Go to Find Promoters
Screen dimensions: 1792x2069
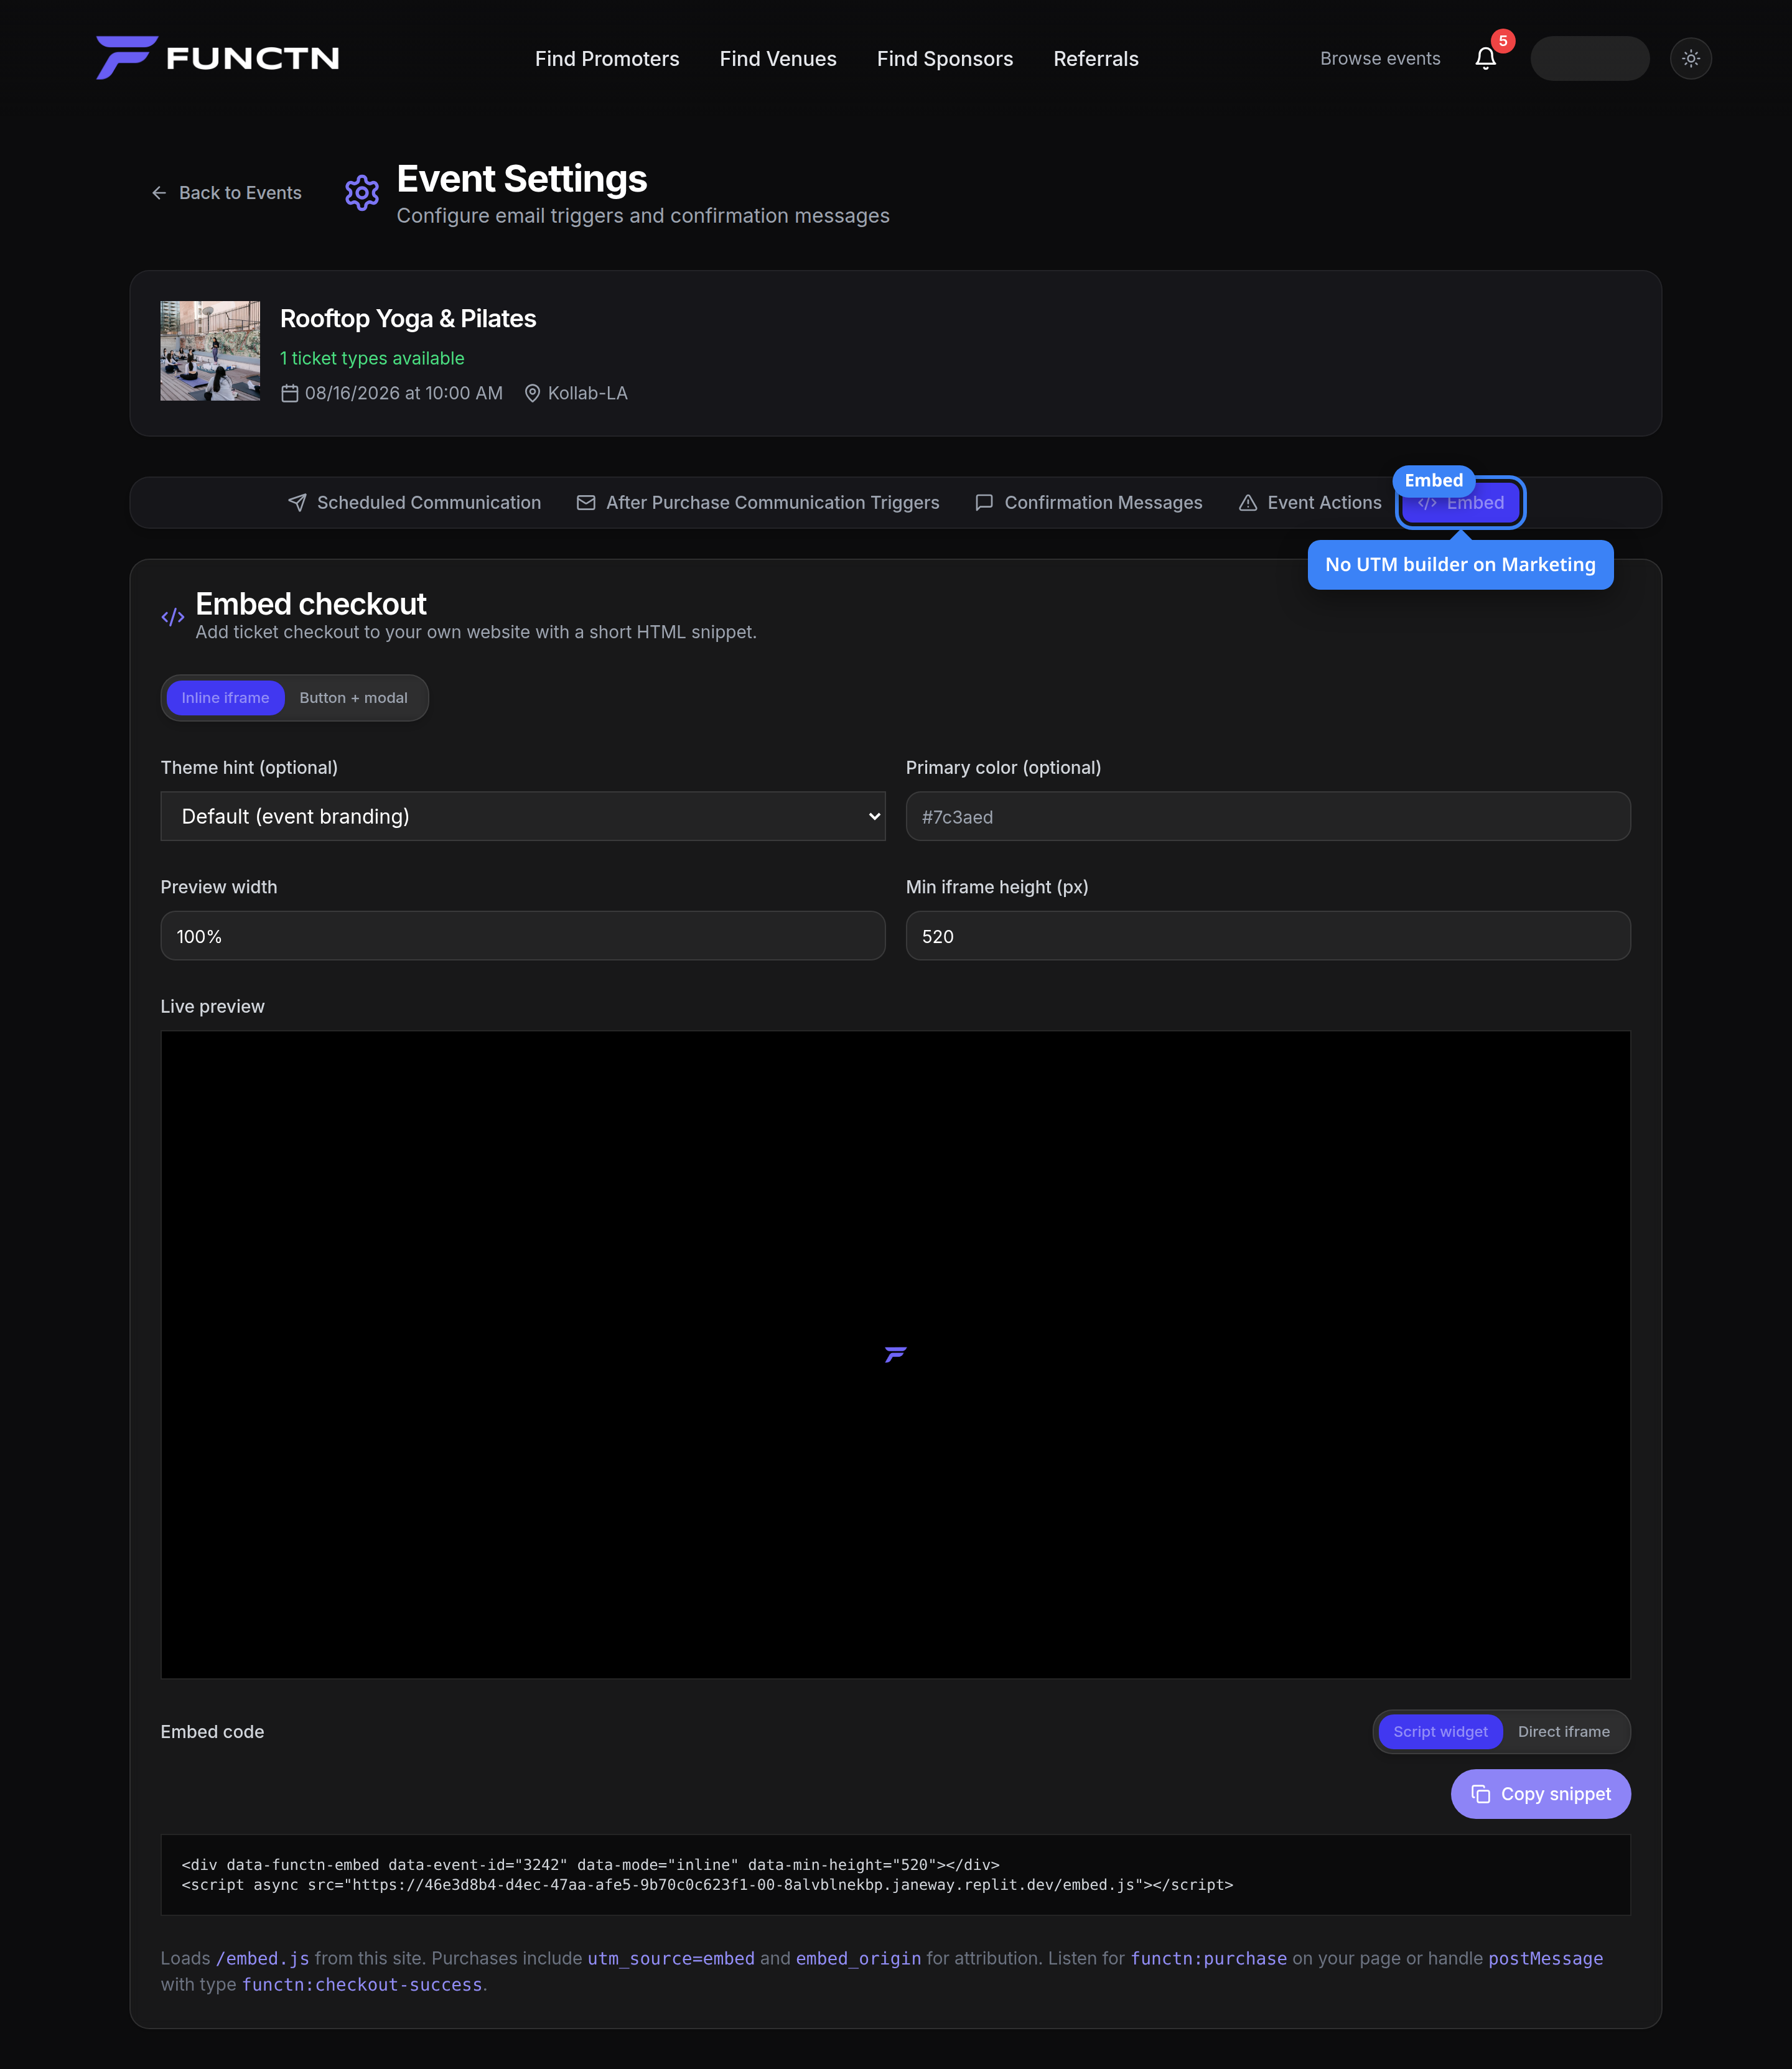click(607, 59)
